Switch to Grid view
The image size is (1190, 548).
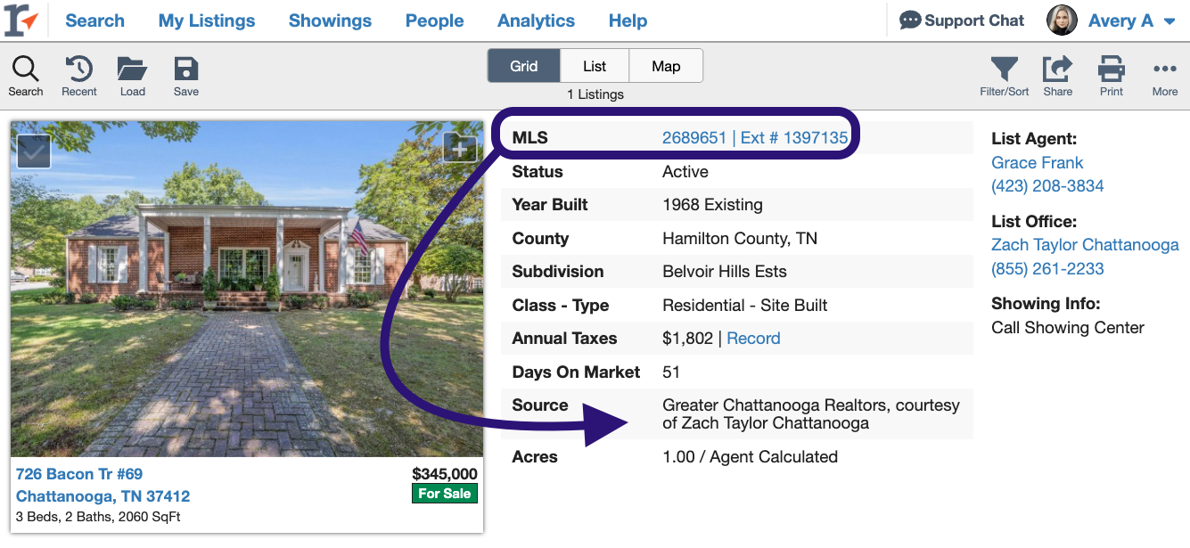coord(523,66)
